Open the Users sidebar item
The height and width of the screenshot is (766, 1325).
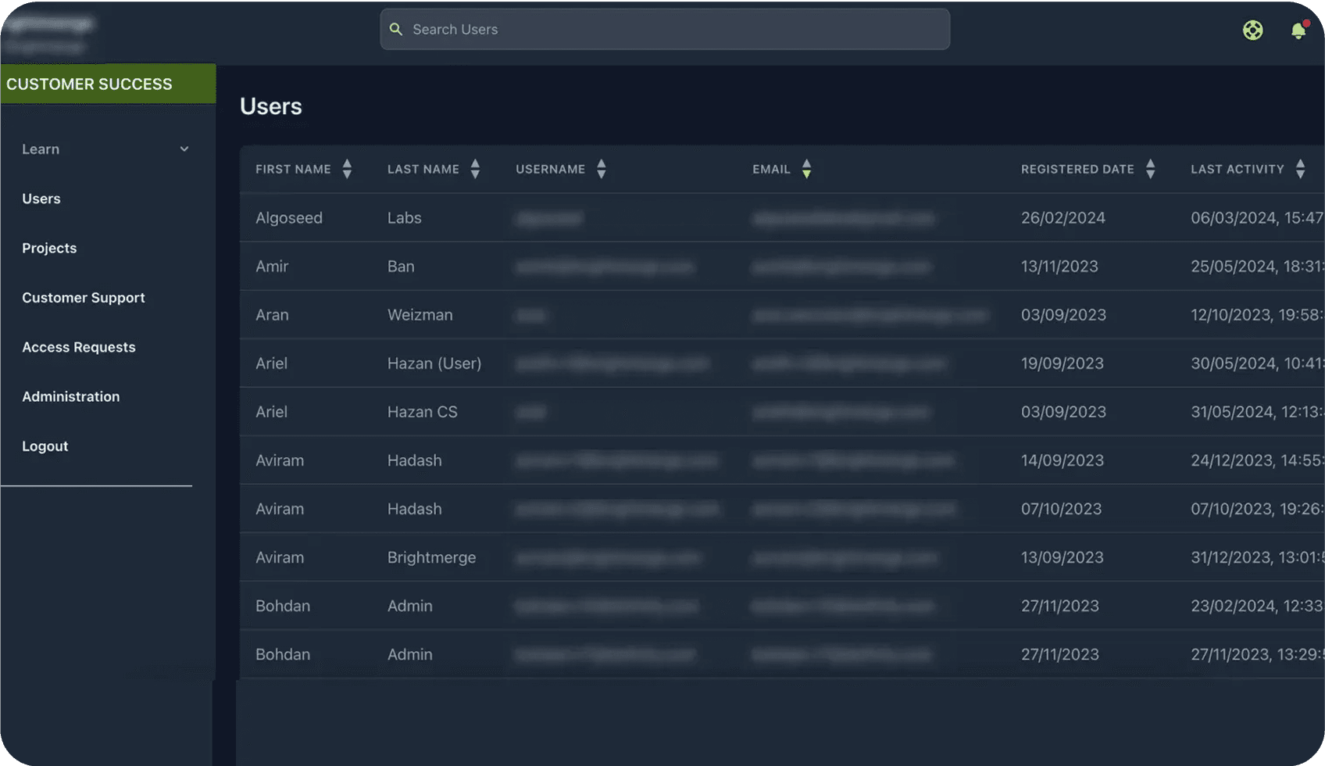tap(41, 199)
